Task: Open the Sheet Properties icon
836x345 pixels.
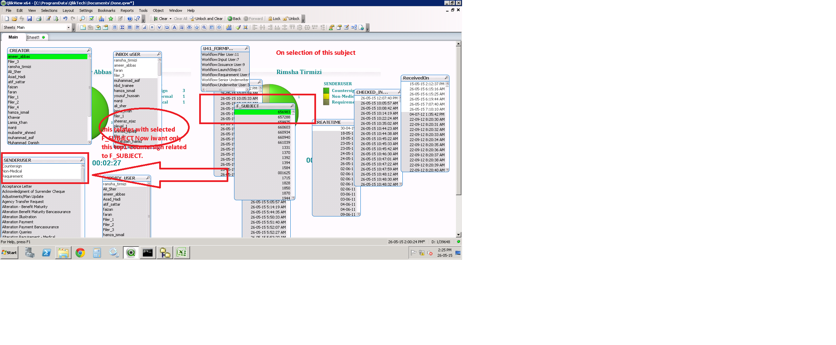Action: pos(105,27)
